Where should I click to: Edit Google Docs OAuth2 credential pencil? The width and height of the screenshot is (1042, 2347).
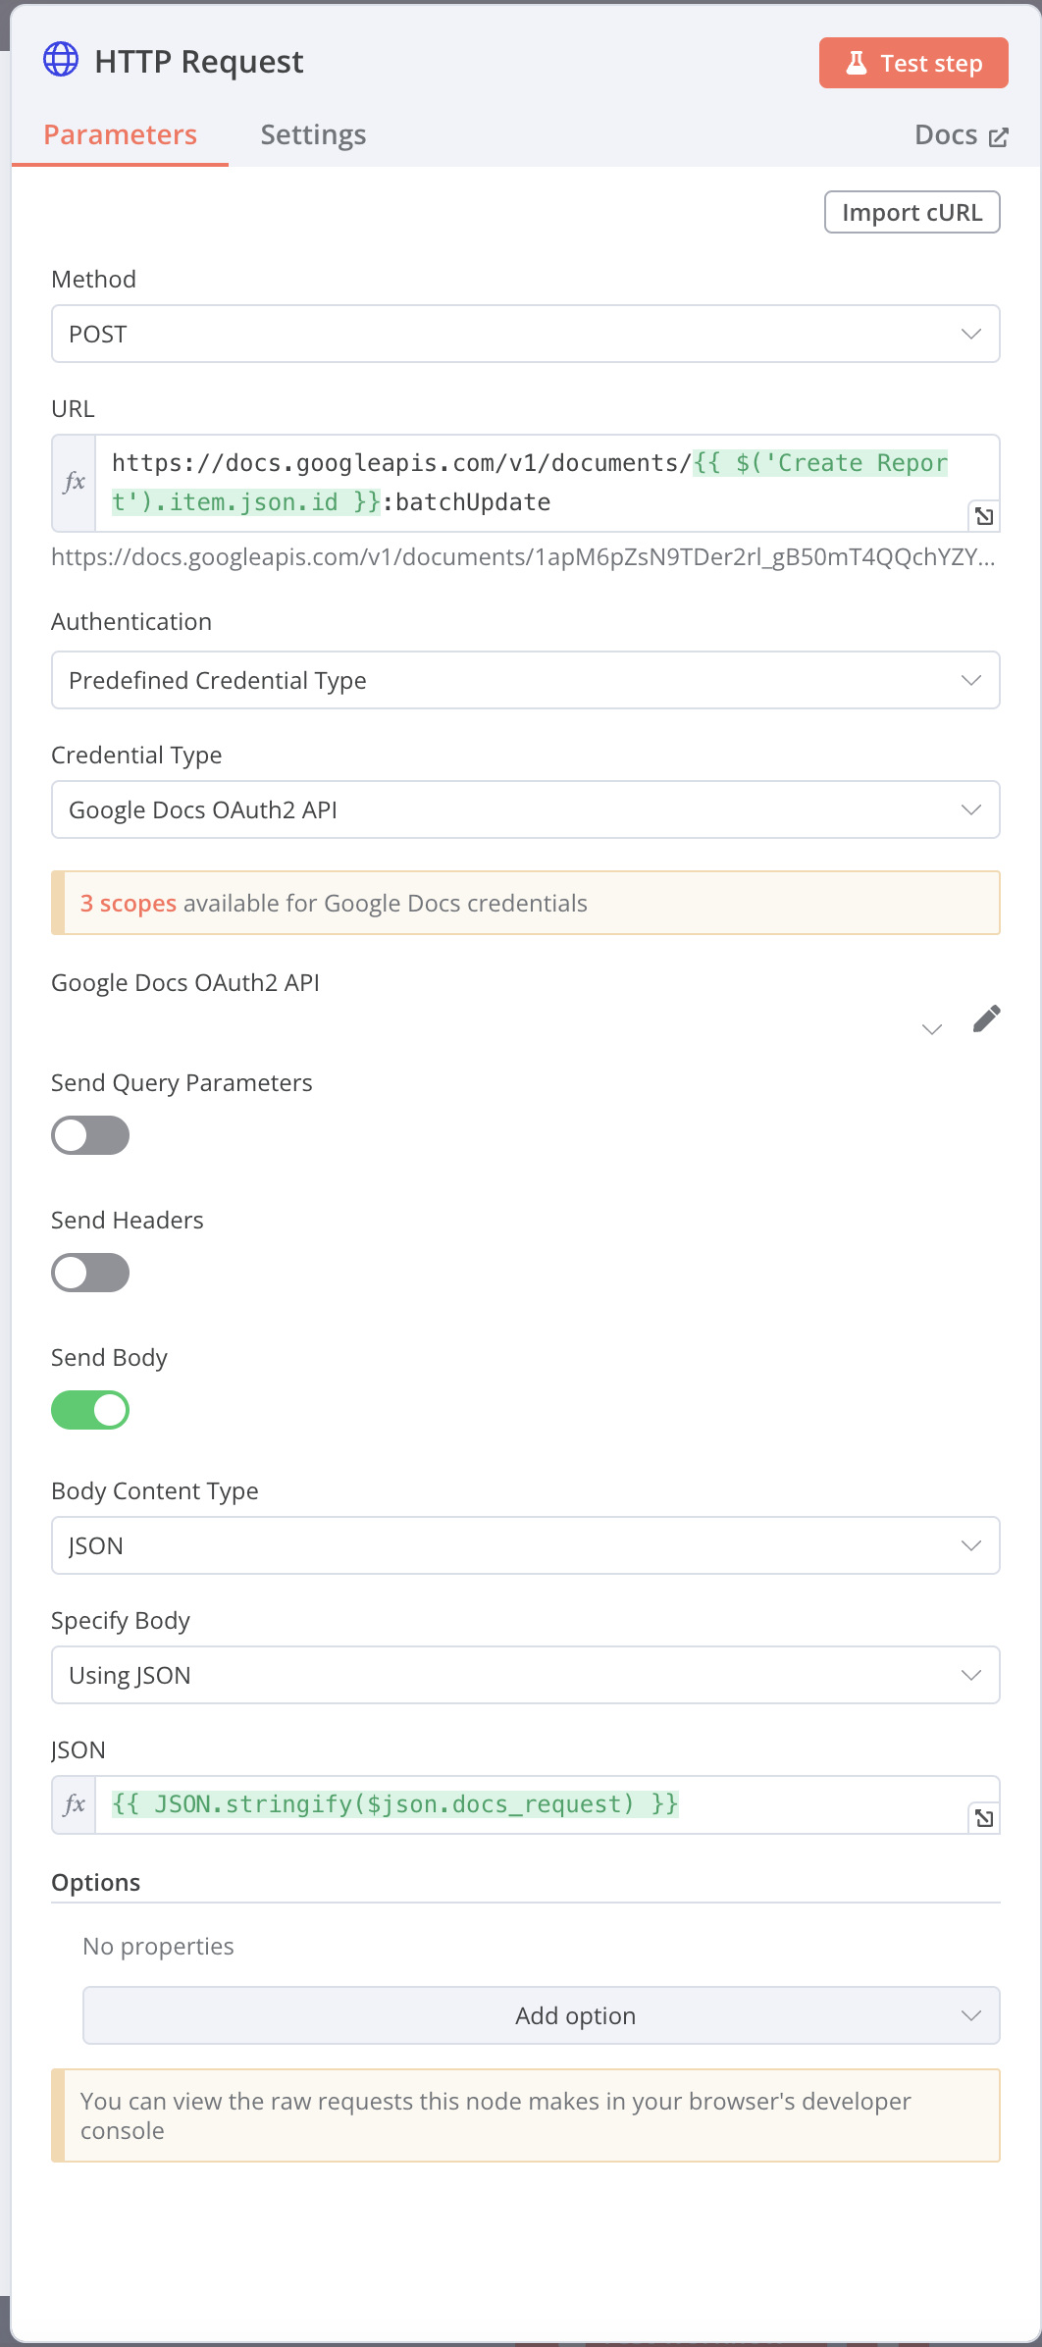pos(986,1019)
